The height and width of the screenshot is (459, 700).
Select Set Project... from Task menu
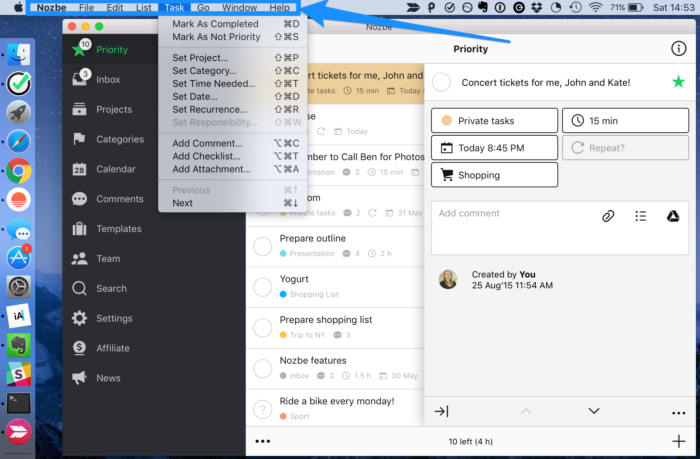coord(233,58)
